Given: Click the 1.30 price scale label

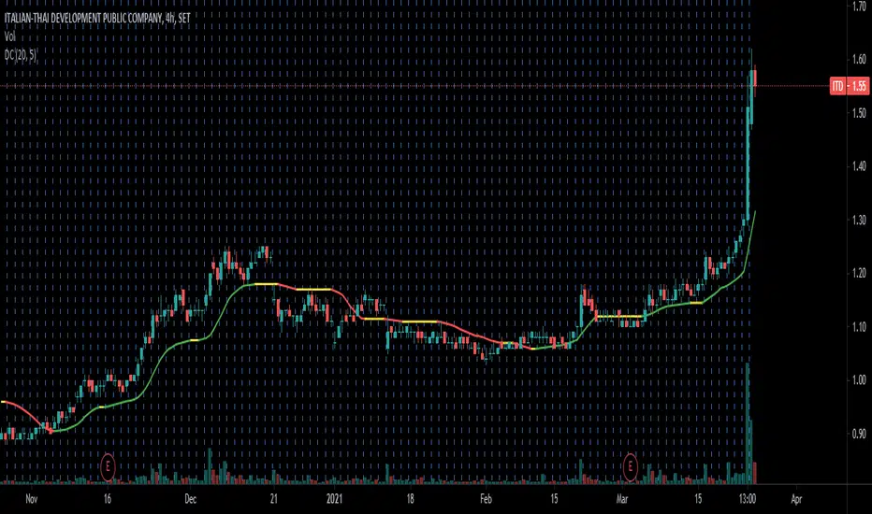Looking at the screenshot, I should point(859,220).
